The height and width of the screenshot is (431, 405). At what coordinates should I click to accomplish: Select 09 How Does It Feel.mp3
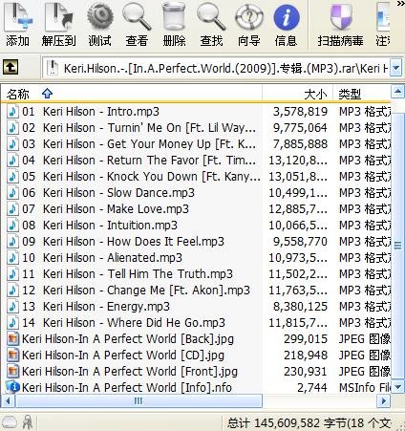coord(116,242)
